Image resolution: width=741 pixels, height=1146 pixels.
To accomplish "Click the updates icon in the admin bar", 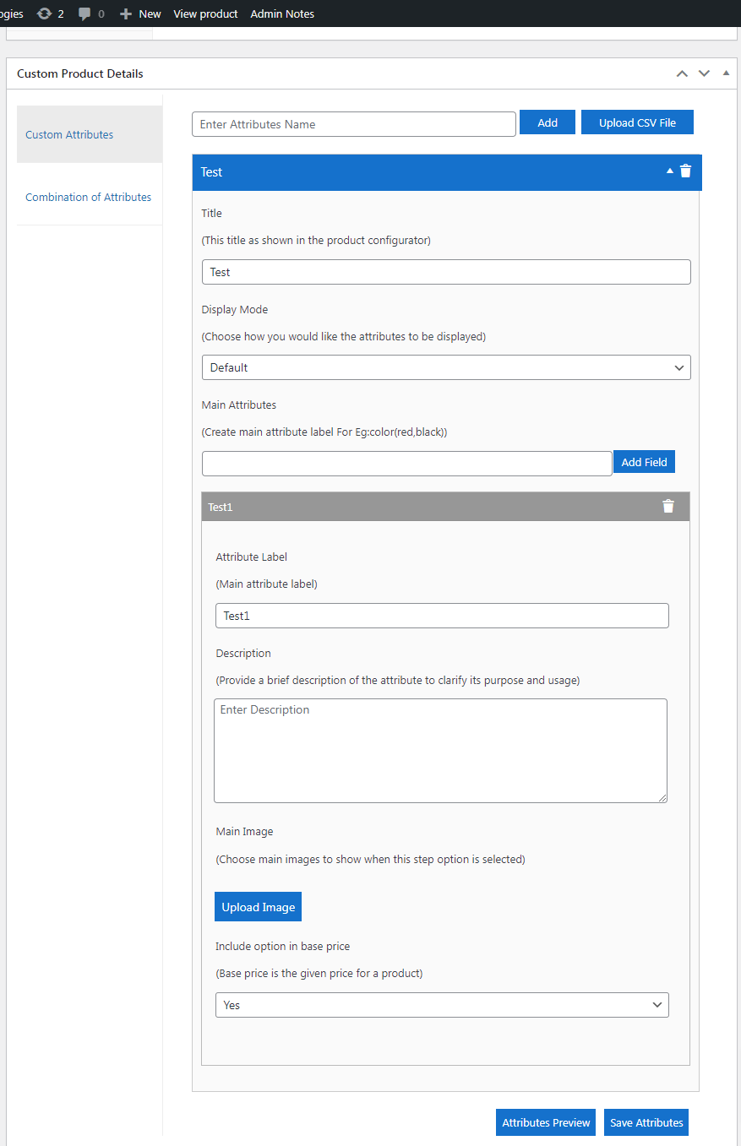I will click(x=44, y=14).
